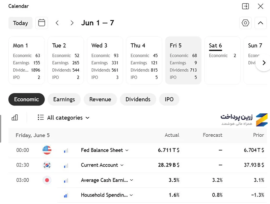Expand Fed Balance Sheet details

point(127,150)
